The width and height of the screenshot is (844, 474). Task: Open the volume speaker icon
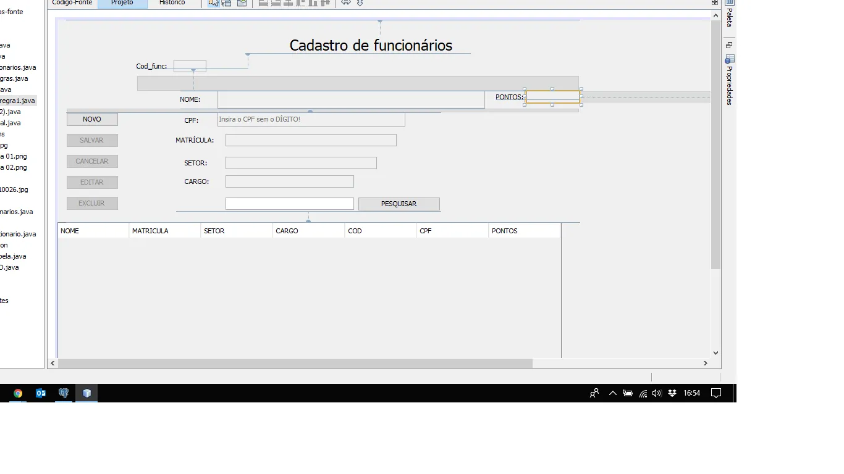point(657,393)
